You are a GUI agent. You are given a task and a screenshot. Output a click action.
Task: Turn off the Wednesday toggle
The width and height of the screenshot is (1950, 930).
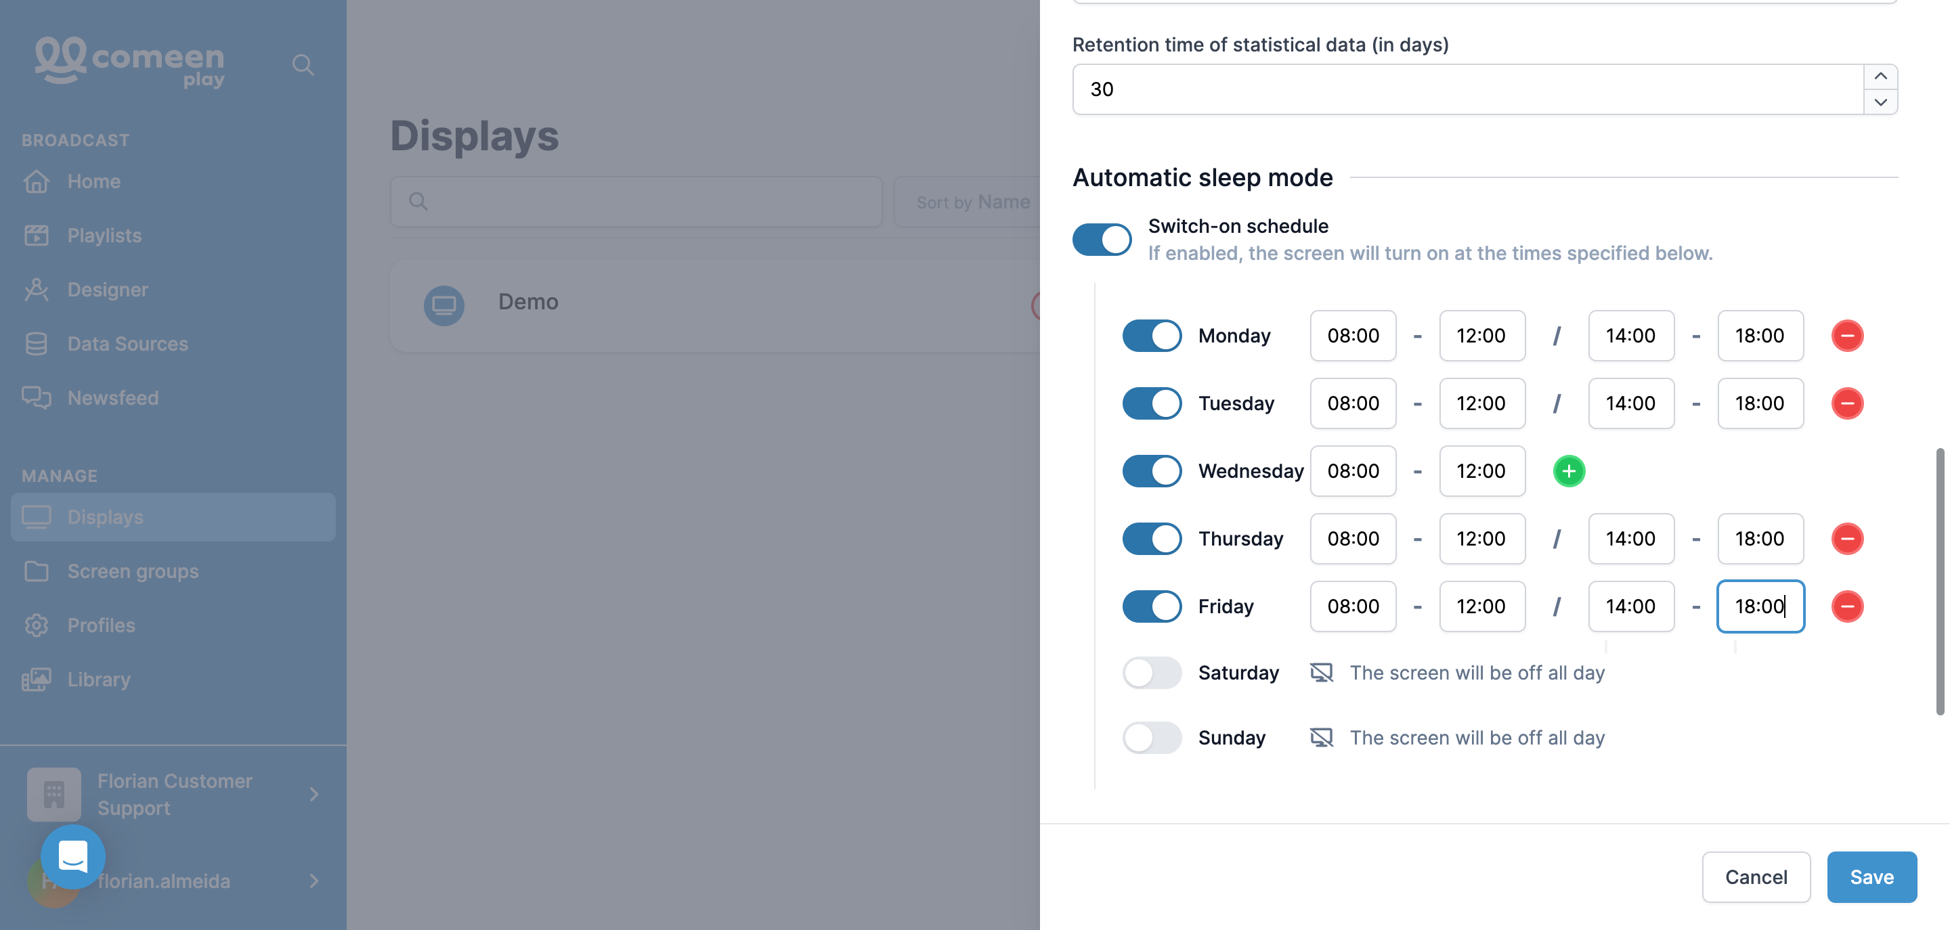click(1151, 470)
